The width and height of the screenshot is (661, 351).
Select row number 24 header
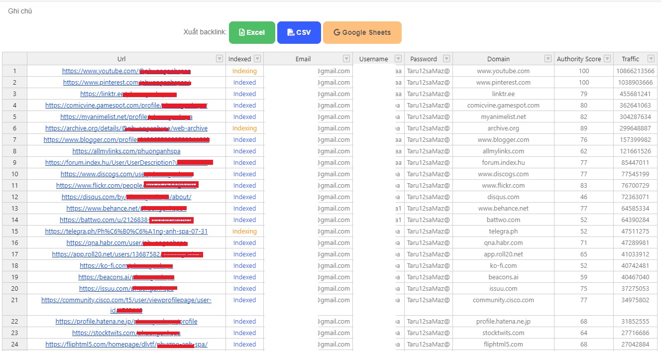[15, 345]
